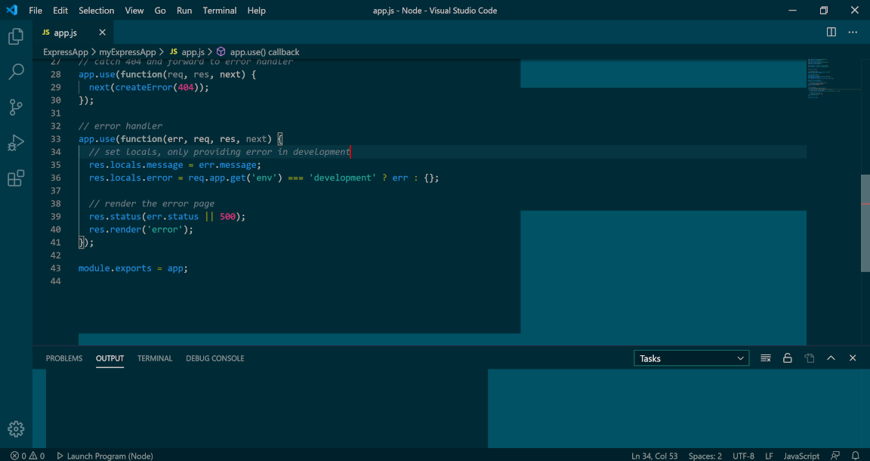Change file encoding via UTF-8
Image resolution: width=870 pixels, height=461 pixels.
click(743, 456)
